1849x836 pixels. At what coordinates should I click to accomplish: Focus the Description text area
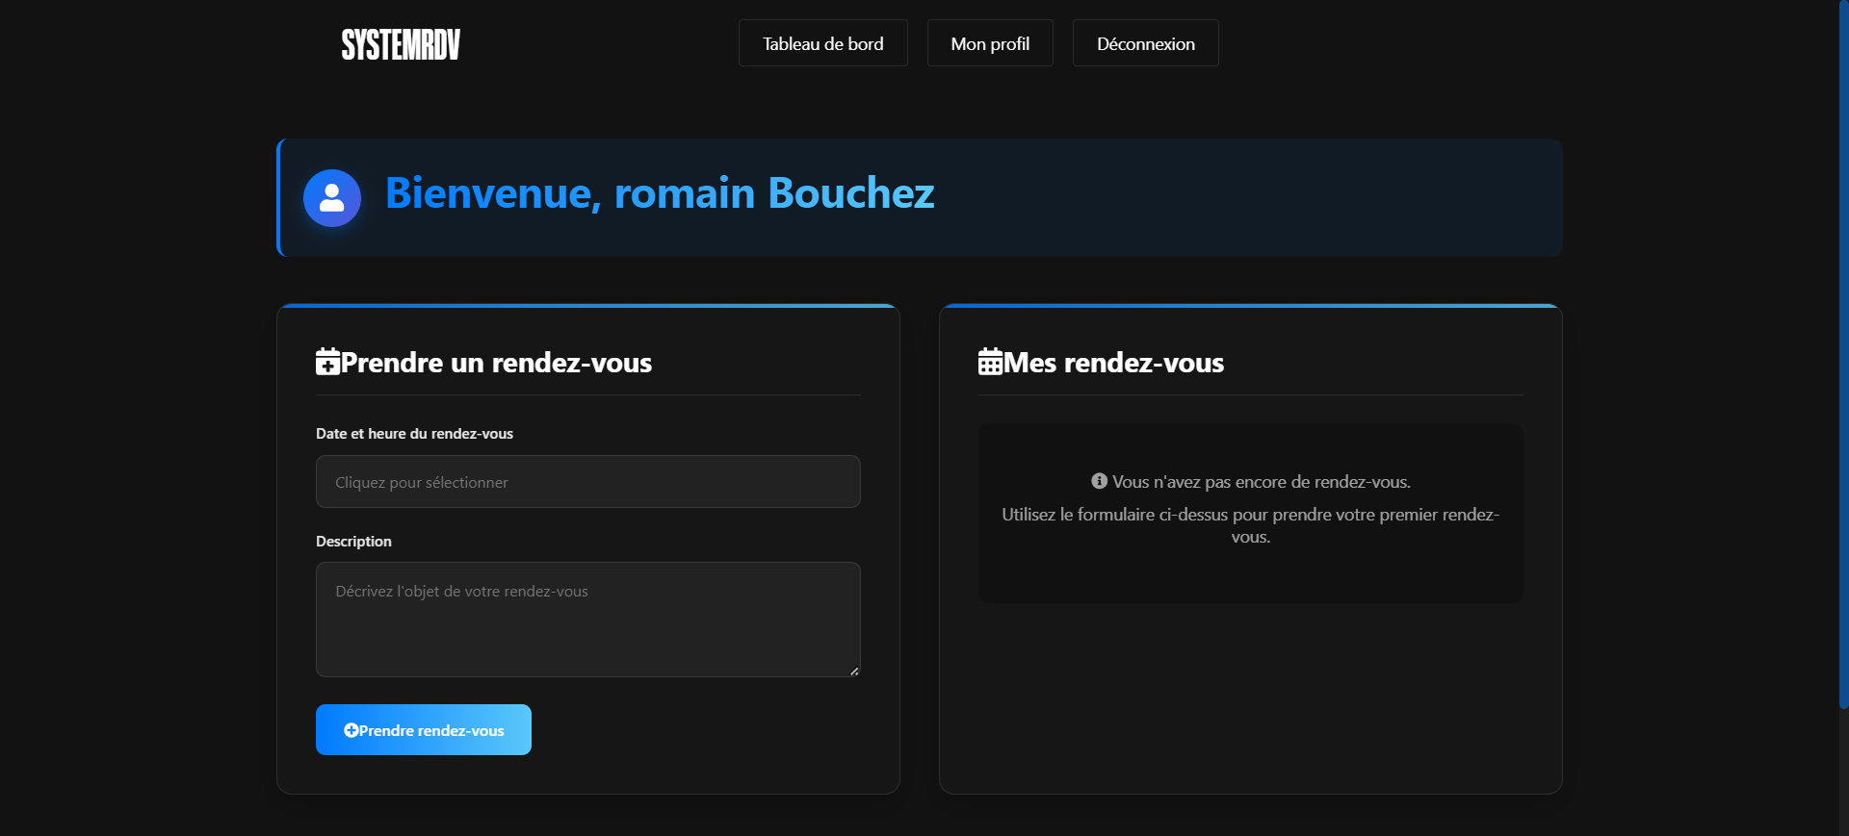pos(587,620)
